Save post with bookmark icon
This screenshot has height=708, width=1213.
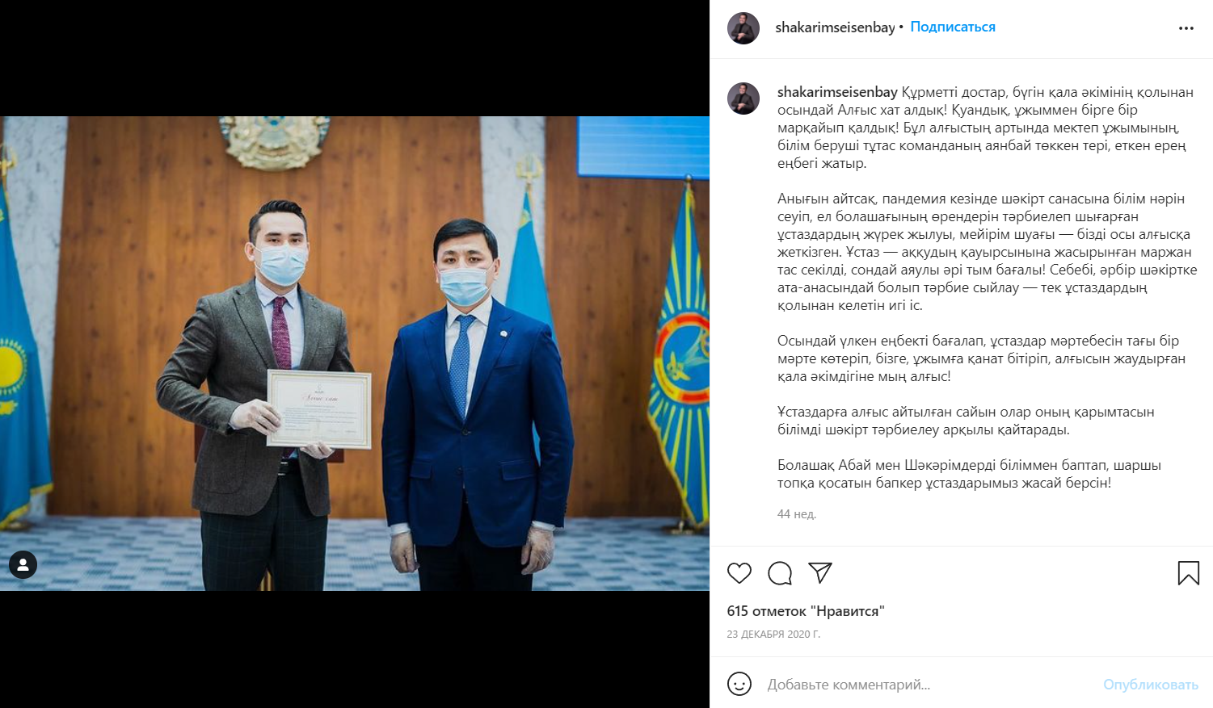click(1189, 573)
